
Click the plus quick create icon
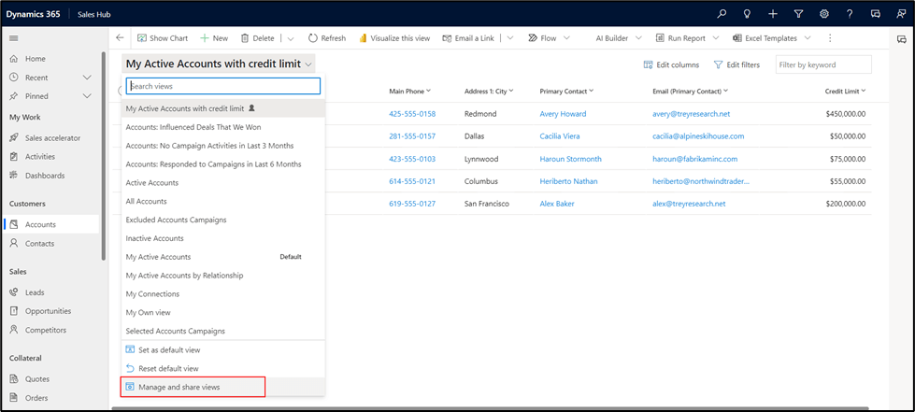[772, 14]
